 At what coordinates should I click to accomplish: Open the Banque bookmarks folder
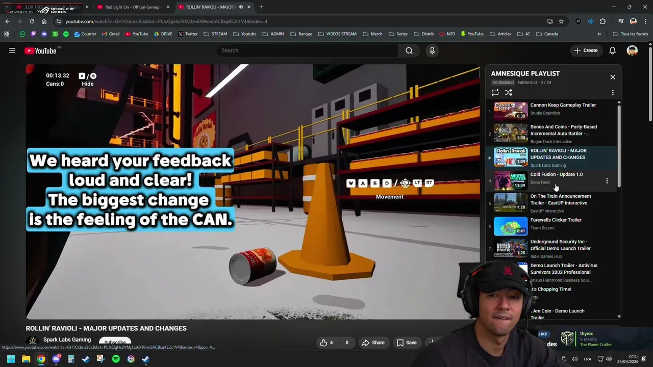[x=301, y=34]
